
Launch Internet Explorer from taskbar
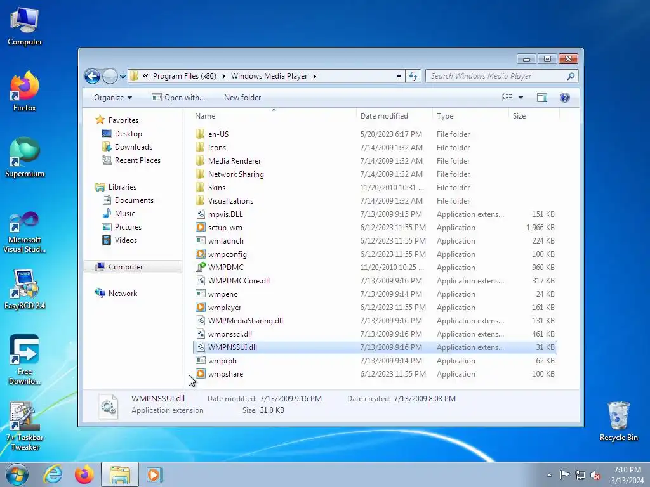[53, 474]
